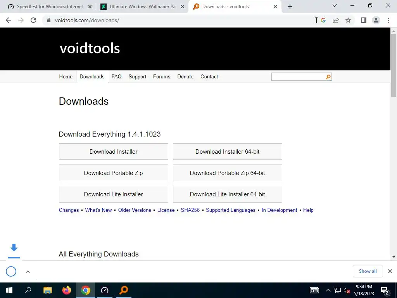Open Chrome side panel
397x298 pixels.
[364, 20]
